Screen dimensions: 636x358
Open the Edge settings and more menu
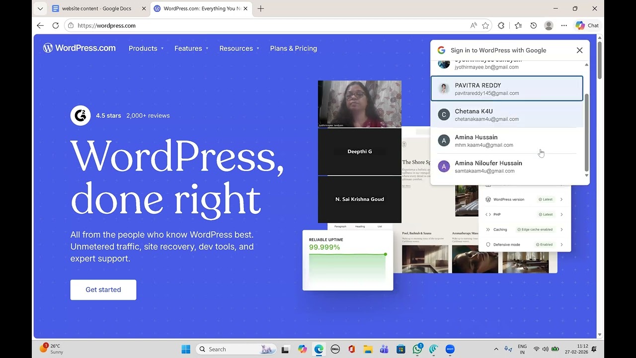pyautogui.click(x=564, y=25)
